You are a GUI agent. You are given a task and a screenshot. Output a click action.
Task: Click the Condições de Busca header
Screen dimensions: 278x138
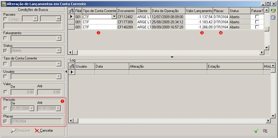click(x=33, y=10)
